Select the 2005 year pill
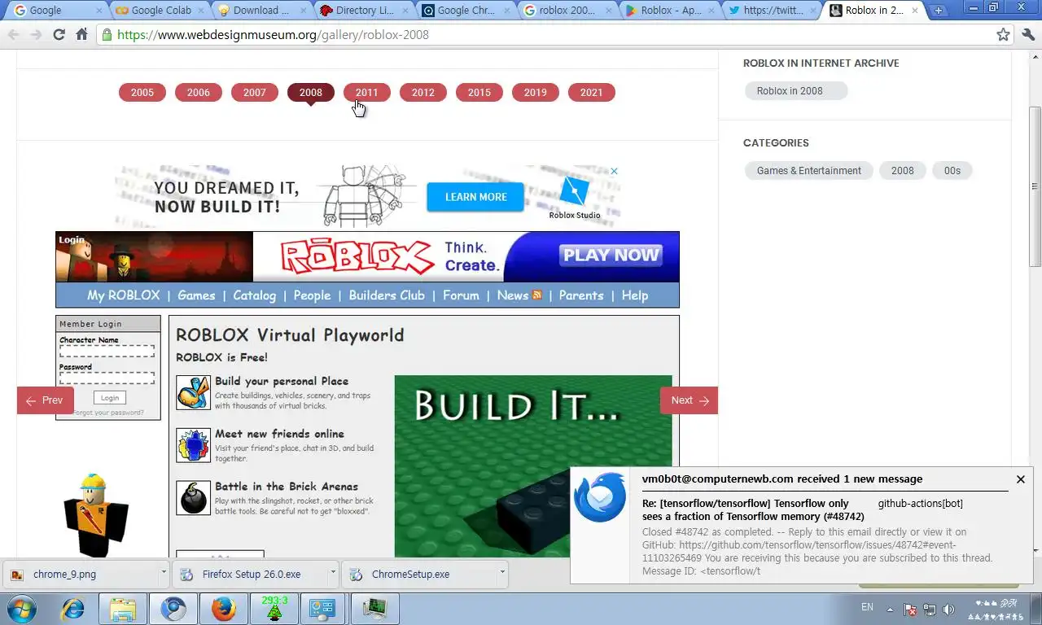The image size is (1042, 625). tap(142, 93)
